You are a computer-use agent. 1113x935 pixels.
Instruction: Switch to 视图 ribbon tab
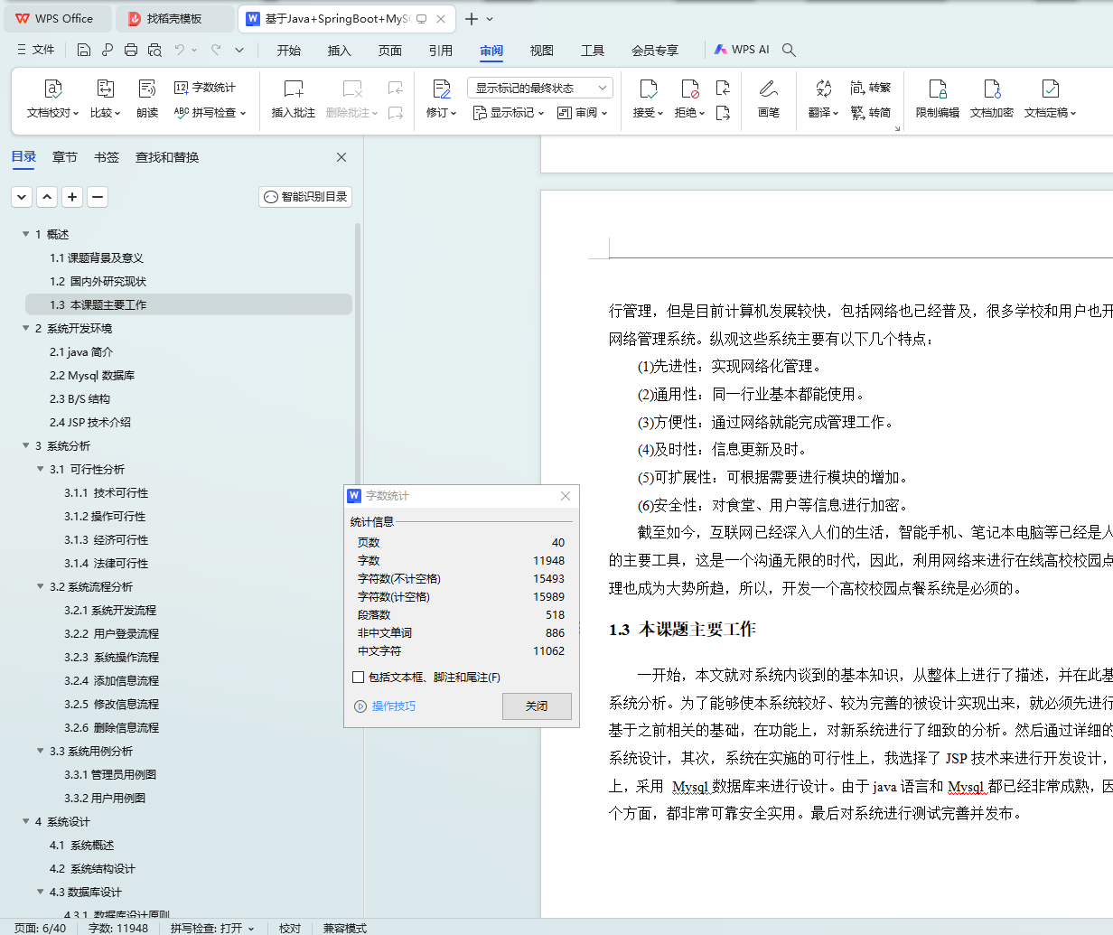pos(542,51)
